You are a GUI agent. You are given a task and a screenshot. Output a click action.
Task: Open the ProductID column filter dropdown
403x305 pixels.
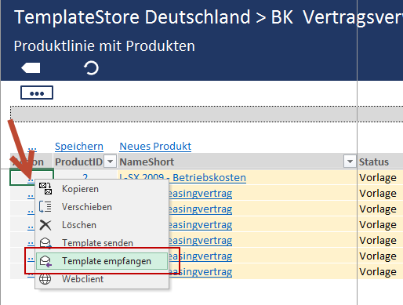coord(111,162)
